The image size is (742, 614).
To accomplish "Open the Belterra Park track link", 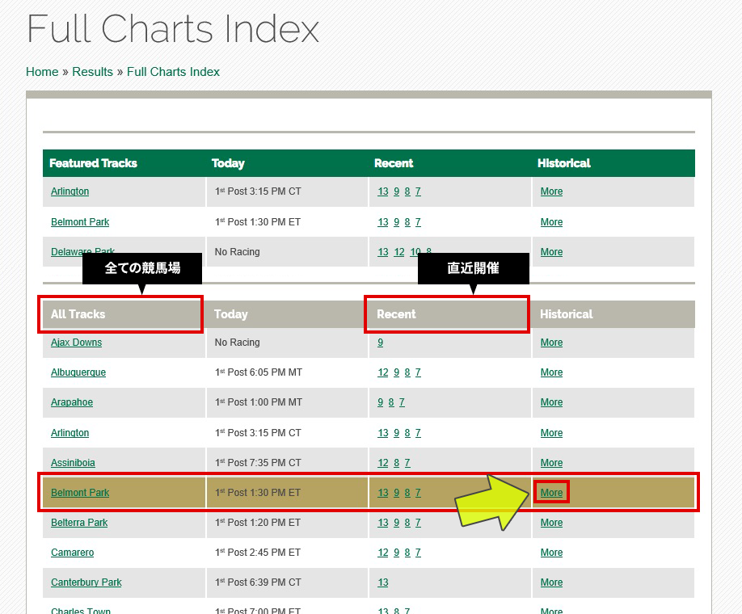I will [79, 523].
